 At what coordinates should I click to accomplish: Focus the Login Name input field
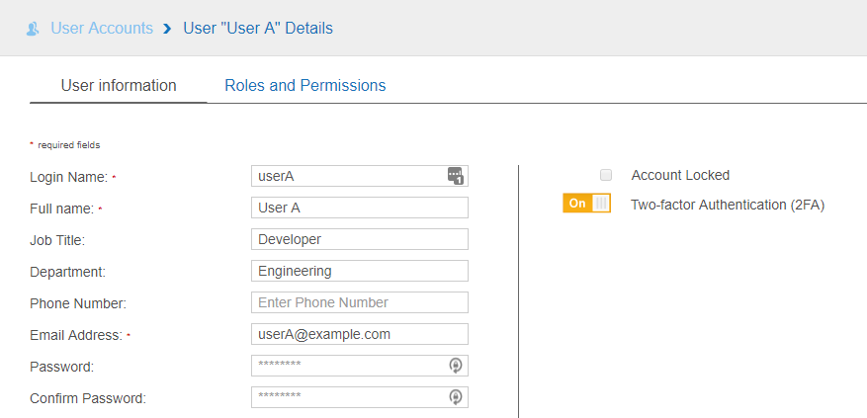tap(346, 176)
